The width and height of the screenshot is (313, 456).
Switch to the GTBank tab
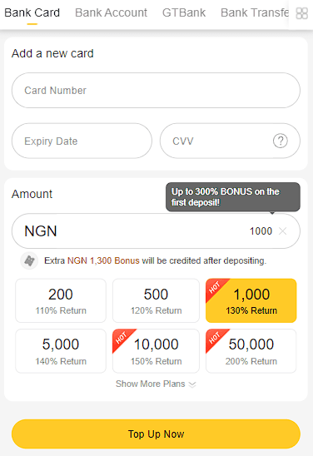(x=184, y=12)
